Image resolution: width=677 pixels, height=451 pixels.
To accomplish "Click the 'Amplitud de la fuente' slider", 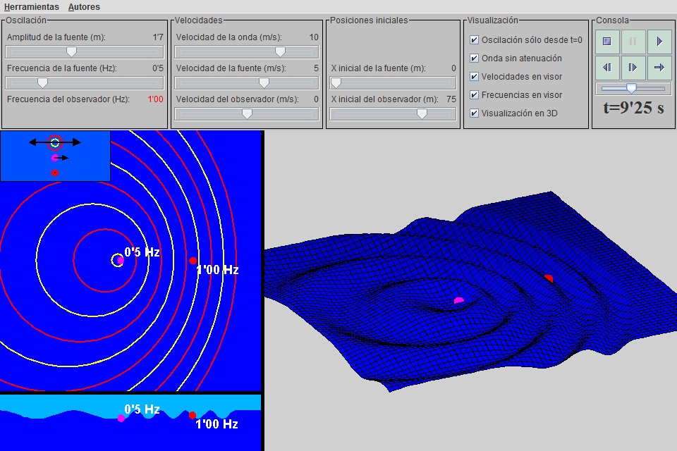I will pos(71,51).
